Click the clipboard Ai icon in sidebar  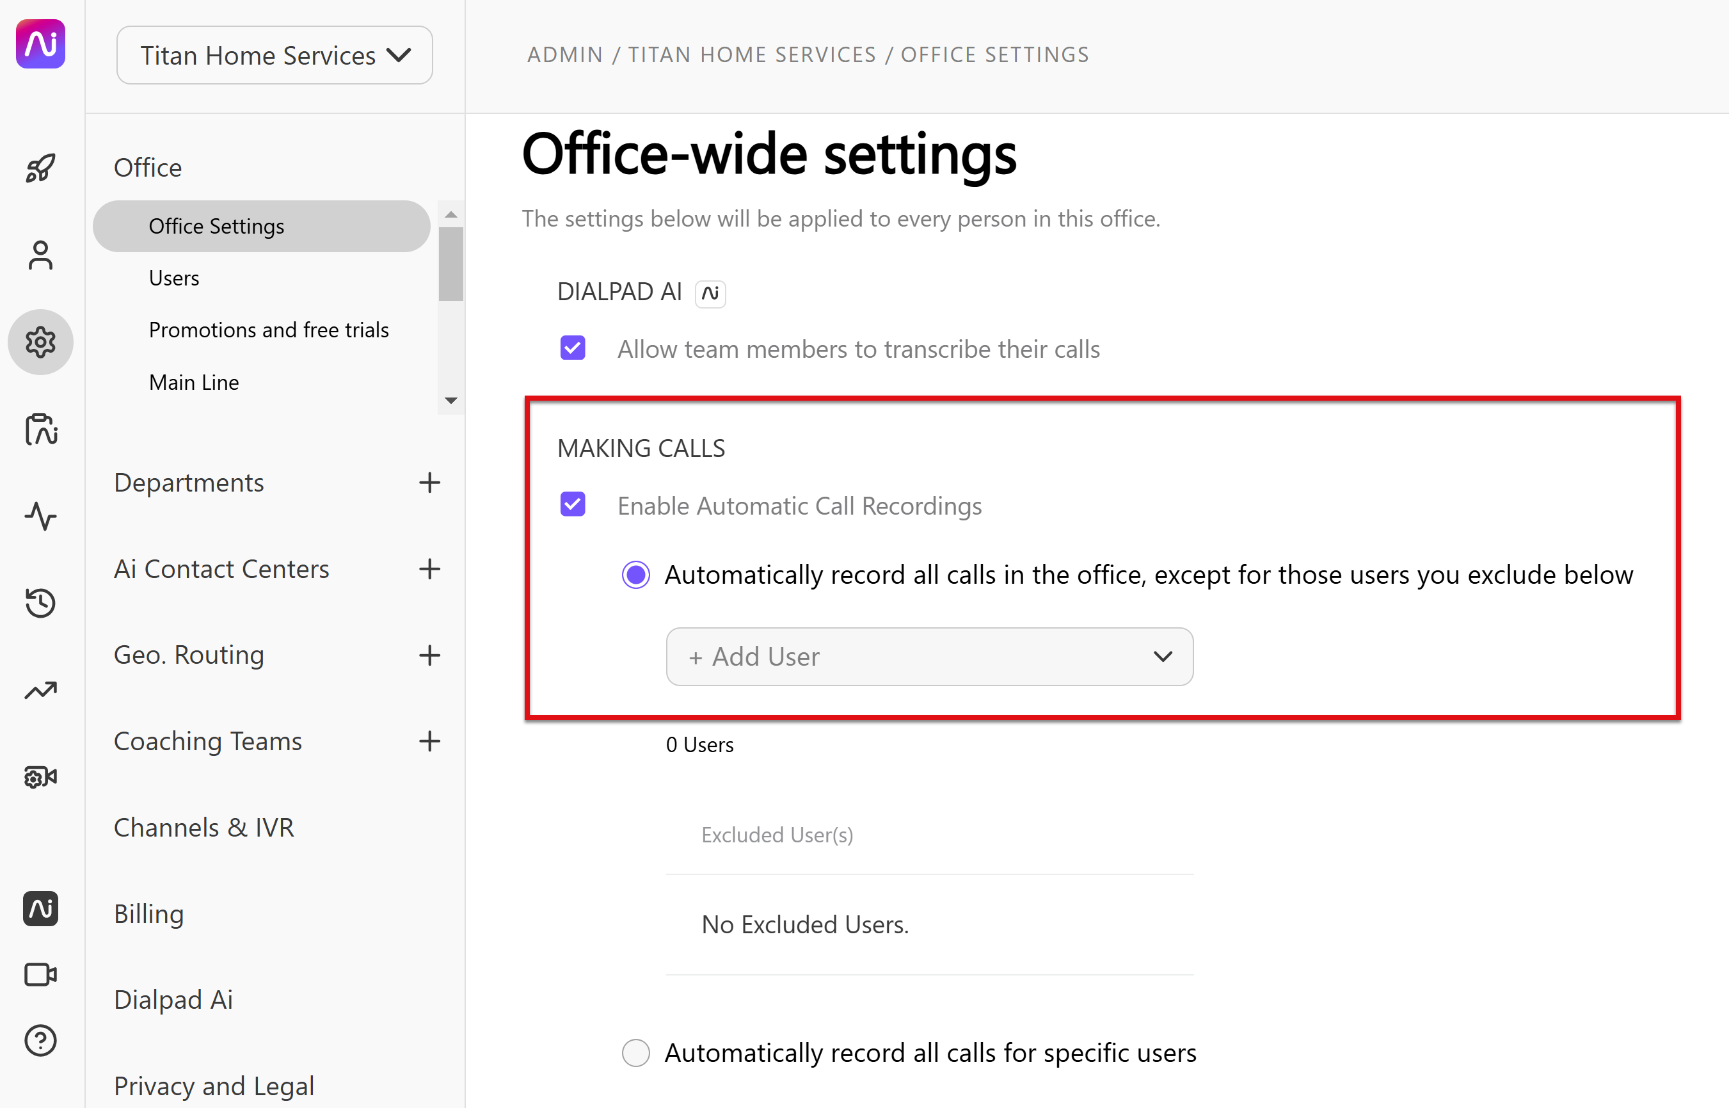[40, 430]
